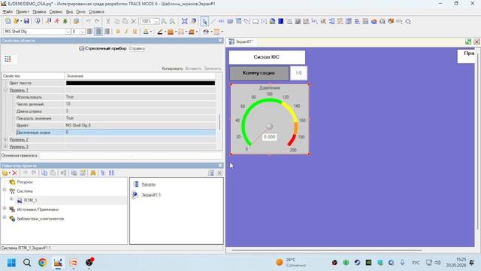Expand the Библиотеки_компонентов tree node

point(5,218)
